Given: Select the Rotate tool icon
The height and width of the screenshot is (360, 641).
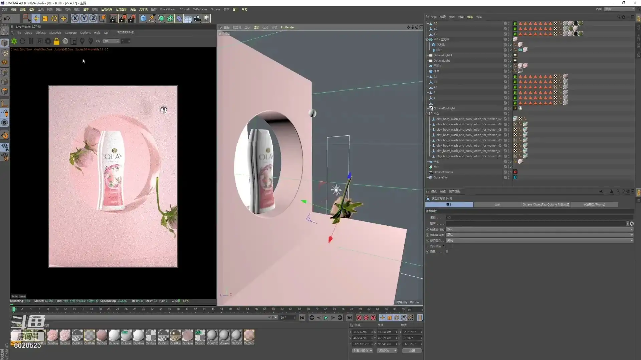Looking at the screenshot, I should click(x=54, y=18).
